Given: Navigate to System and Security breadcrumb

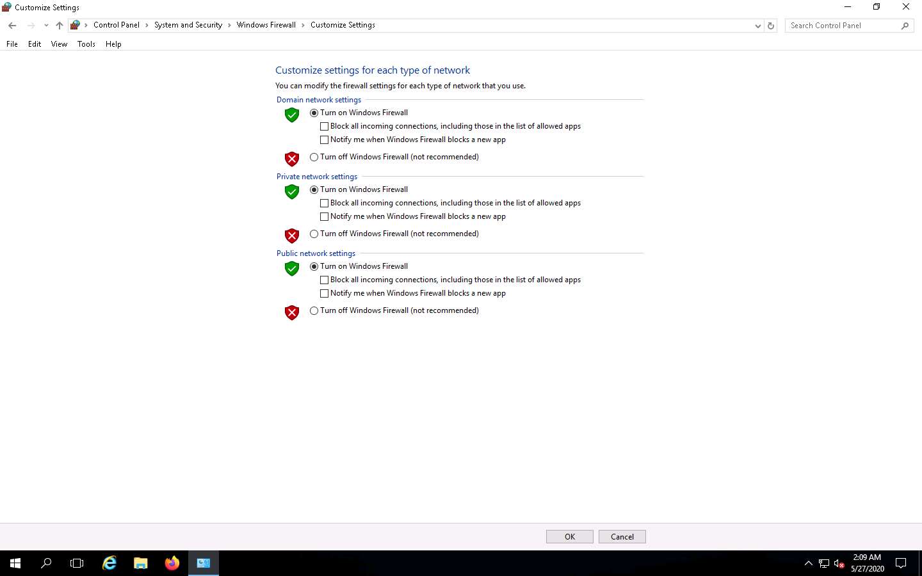Looking at the screenshot, I should point(188,25).
